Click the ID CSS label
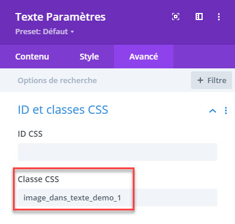Screen dimensions: 235x224 [x=30, y=134]
